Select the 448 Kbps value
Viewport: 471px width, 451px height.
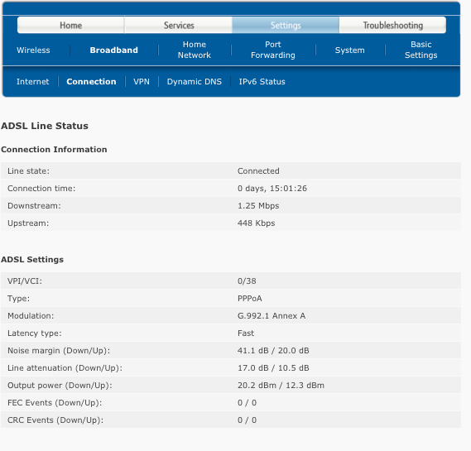click(257, 223)
